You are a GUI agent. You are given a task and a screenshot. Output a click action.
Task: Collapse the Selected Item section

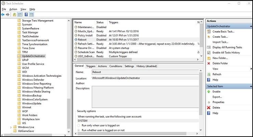point(251,86)
